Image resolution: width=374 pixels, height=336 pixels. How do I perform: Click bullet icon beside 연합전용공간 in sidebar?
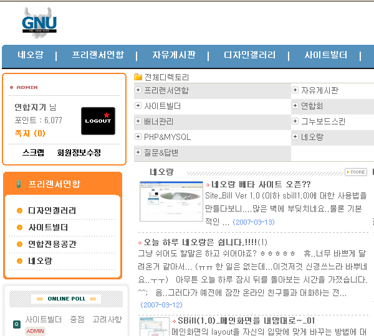pyautogui.click(x=20, y=244)
